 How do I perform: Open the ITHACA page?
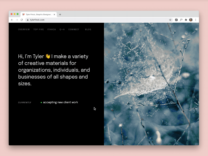pos(51,29)
